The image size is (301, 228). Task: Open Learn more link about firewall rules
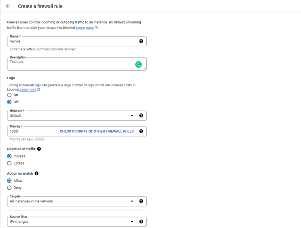click(85, 28)
